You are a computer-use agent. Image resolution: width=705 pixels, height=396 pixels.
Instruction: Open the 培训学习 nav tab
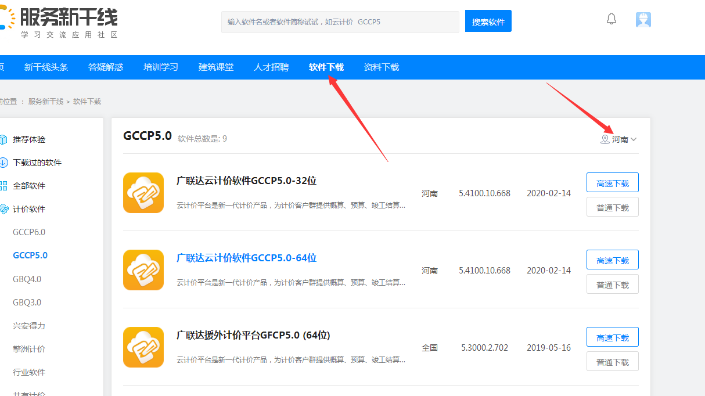(x=161, y=67)
